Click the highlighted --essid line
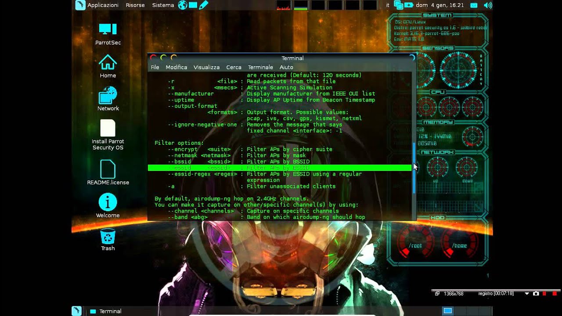This screenshot has height=316, width=562. 280,168
